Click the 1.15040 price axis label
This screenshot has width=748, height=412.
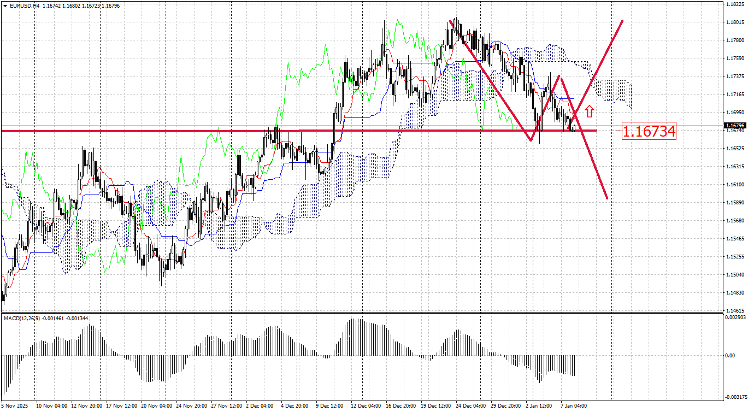tap(735, 275)
